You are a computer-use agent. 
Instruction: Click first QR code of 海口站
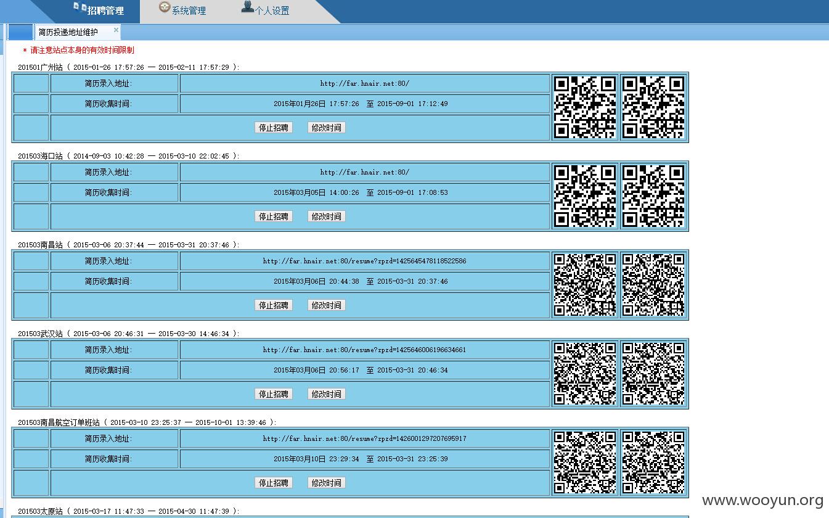[x=585, y=196]
